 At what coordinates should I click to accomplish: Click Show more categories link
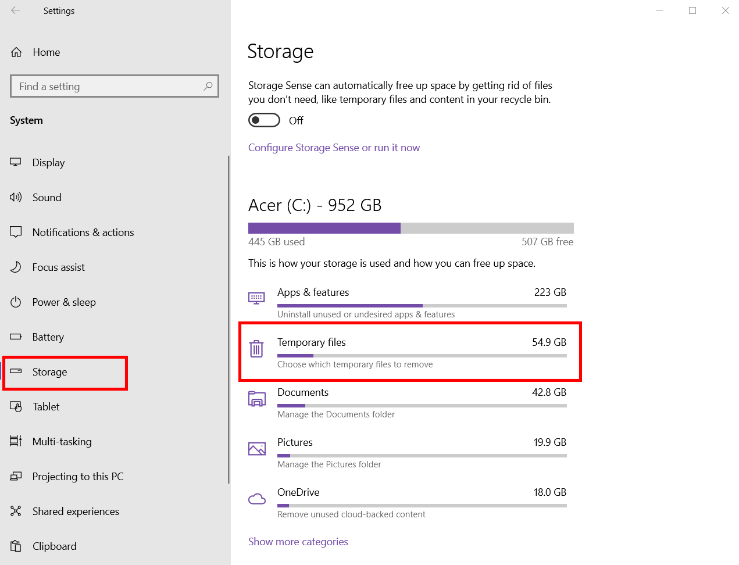click(x=298, y=542)
